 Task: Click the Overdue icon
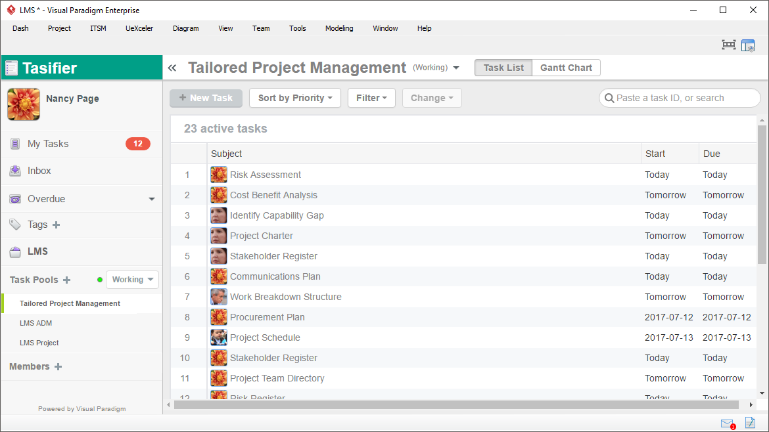[x=15, y=199]
